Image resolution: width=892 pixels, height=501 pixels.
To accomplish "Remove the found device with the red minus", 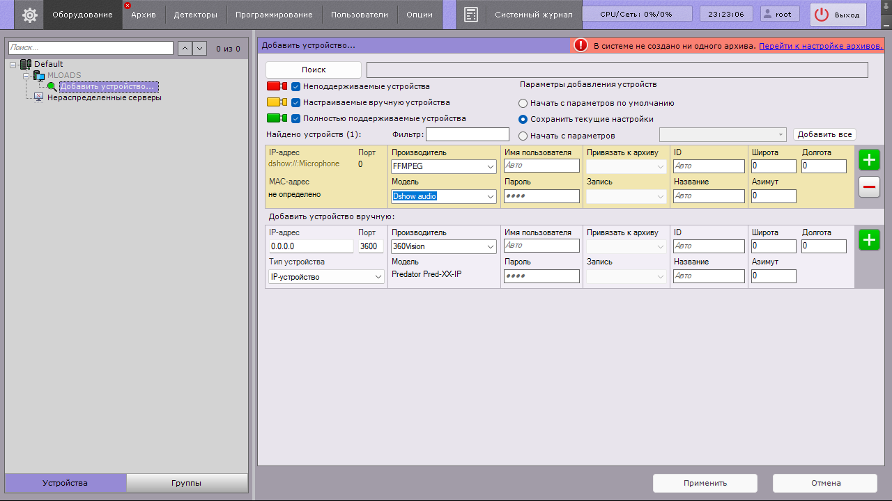I will 869,186.
